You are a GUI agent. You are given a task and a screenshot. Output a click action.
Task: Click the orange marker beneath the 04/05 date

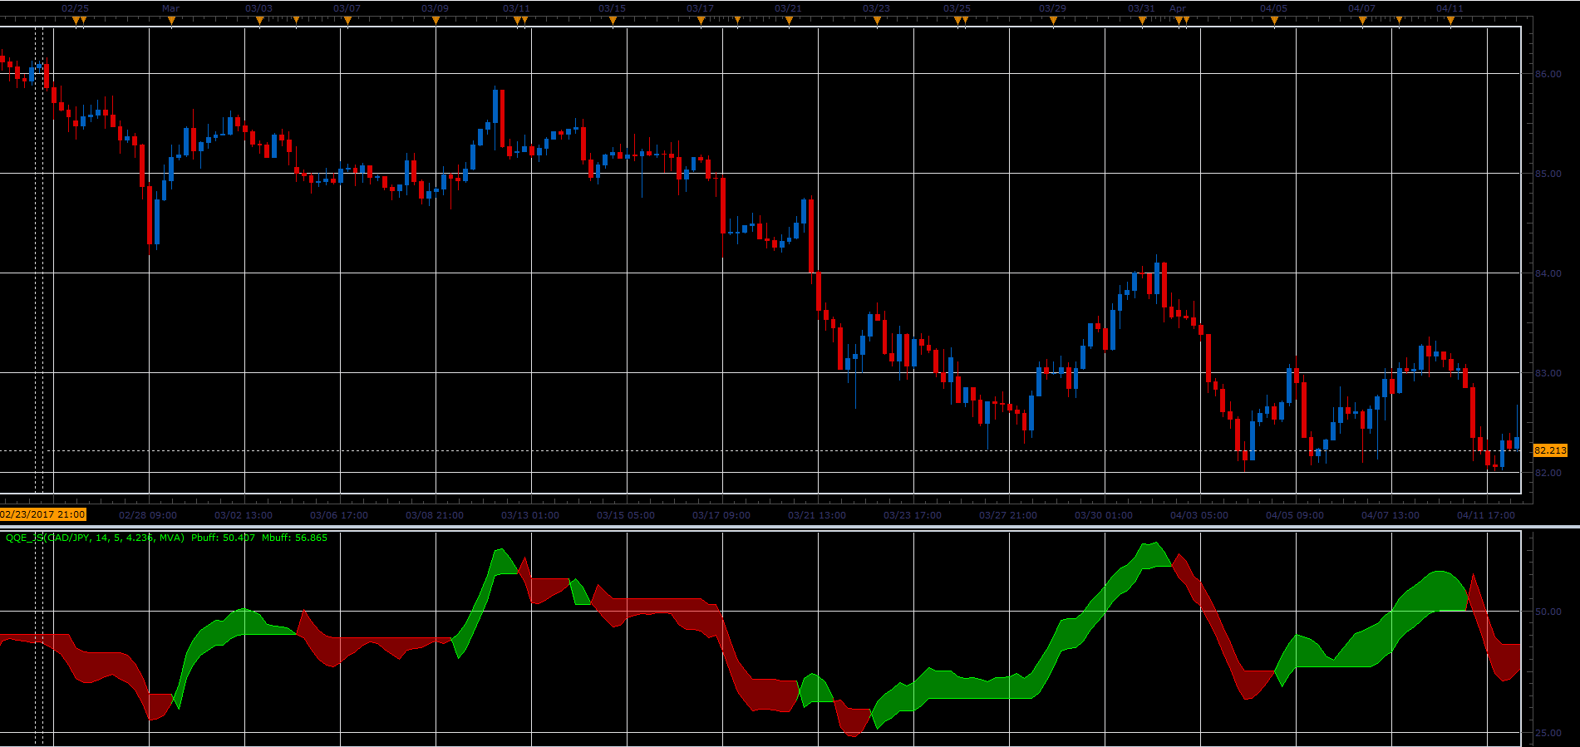coord(1274,22)
